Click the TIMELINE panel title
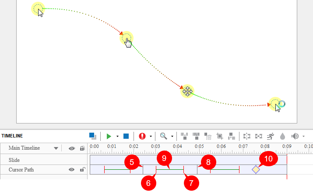Viewport: 313px width, 192px height. (x=12, y=136)
